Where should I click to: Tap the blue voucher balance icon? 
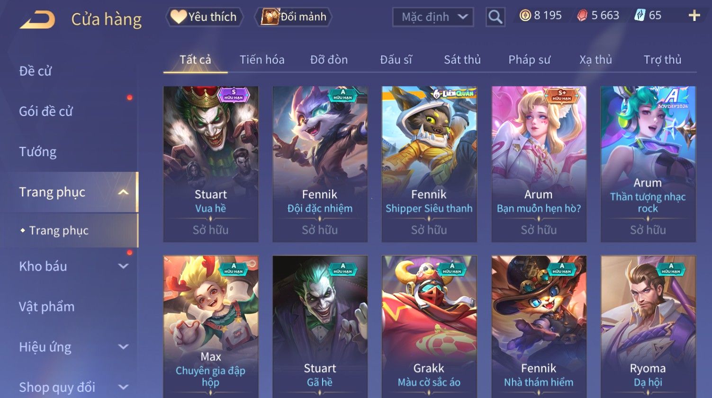tap(640, 16)
